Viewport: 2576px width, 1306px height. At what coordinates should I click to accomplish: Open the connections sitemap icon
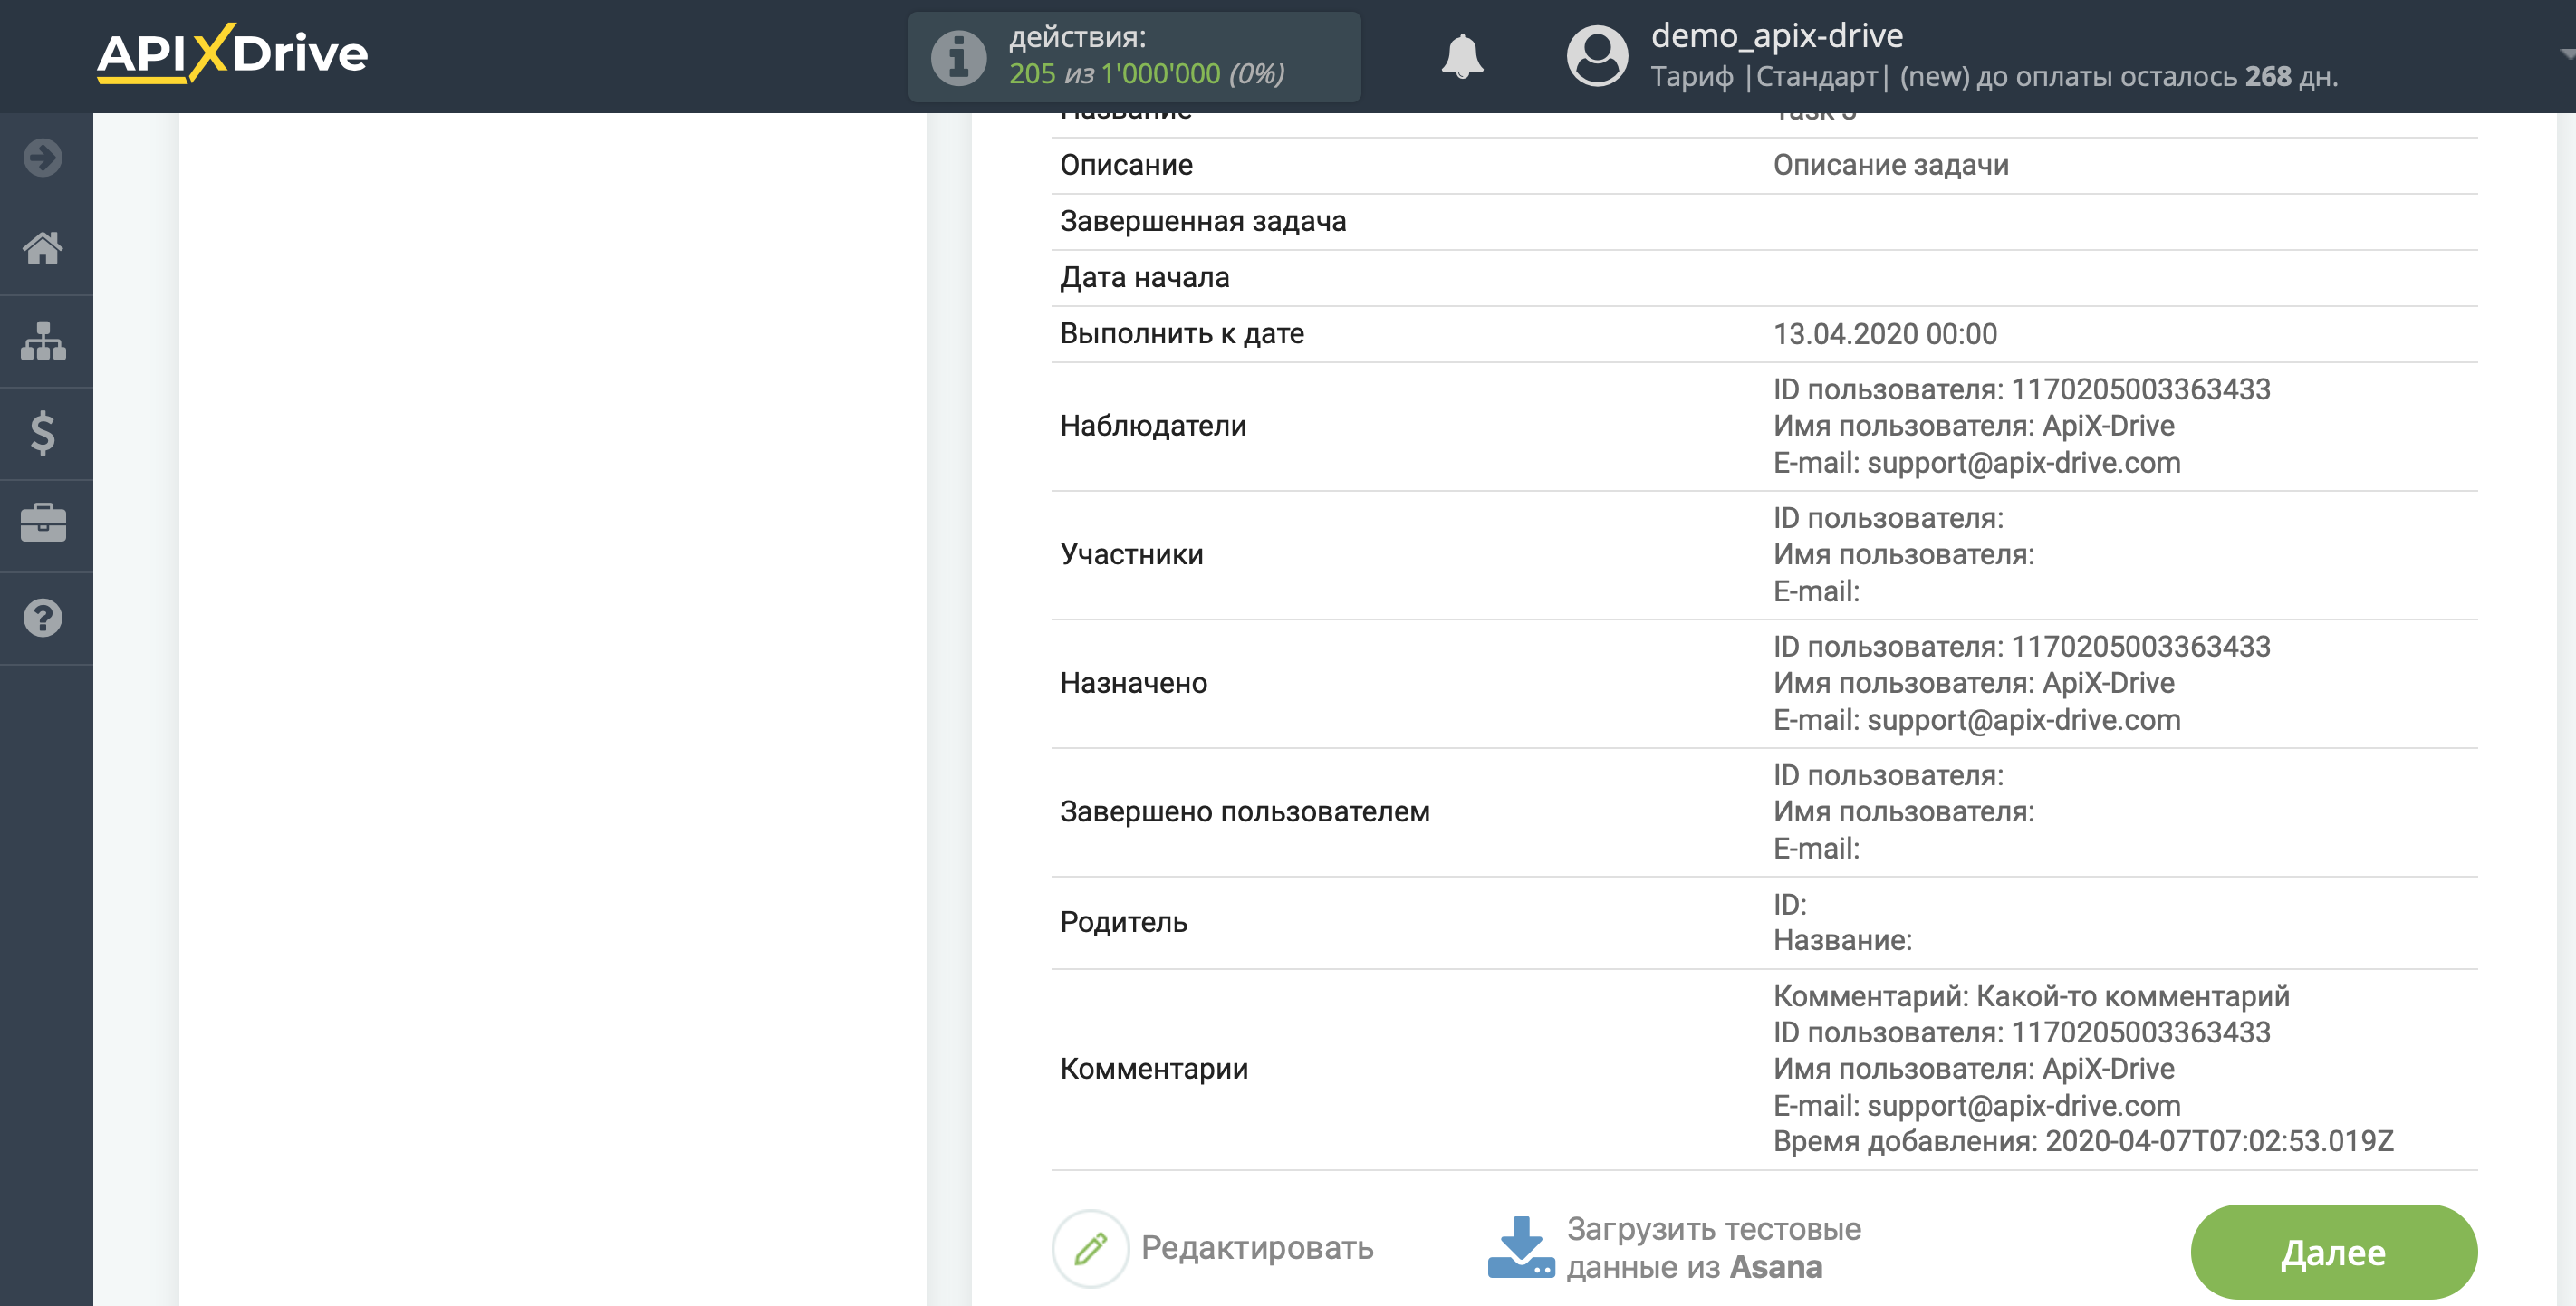click(x=43, y=341)
